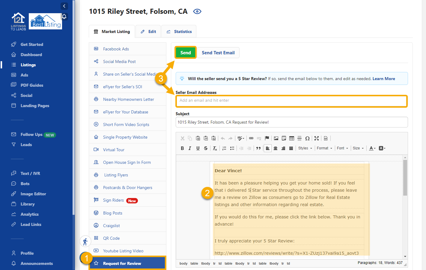The height and width of the screenshot is (270, 426).
Task: Toggle bold formatting in the editor
Action: tap(182, 148)
